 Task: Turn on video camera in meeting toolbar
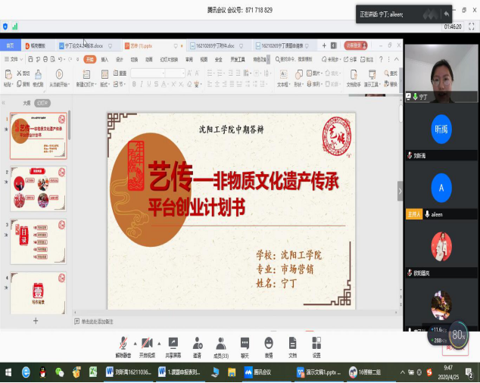click(x=146, y=344)
